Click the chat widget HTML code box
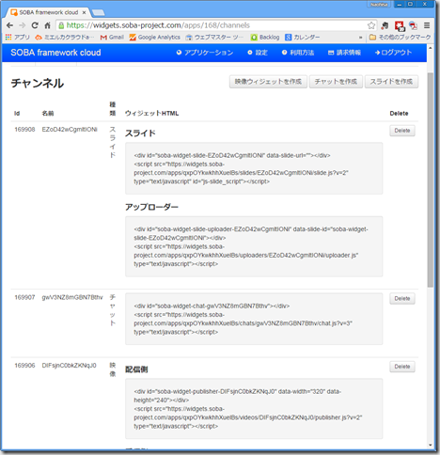The image size is (440, 455). (254, 319)
